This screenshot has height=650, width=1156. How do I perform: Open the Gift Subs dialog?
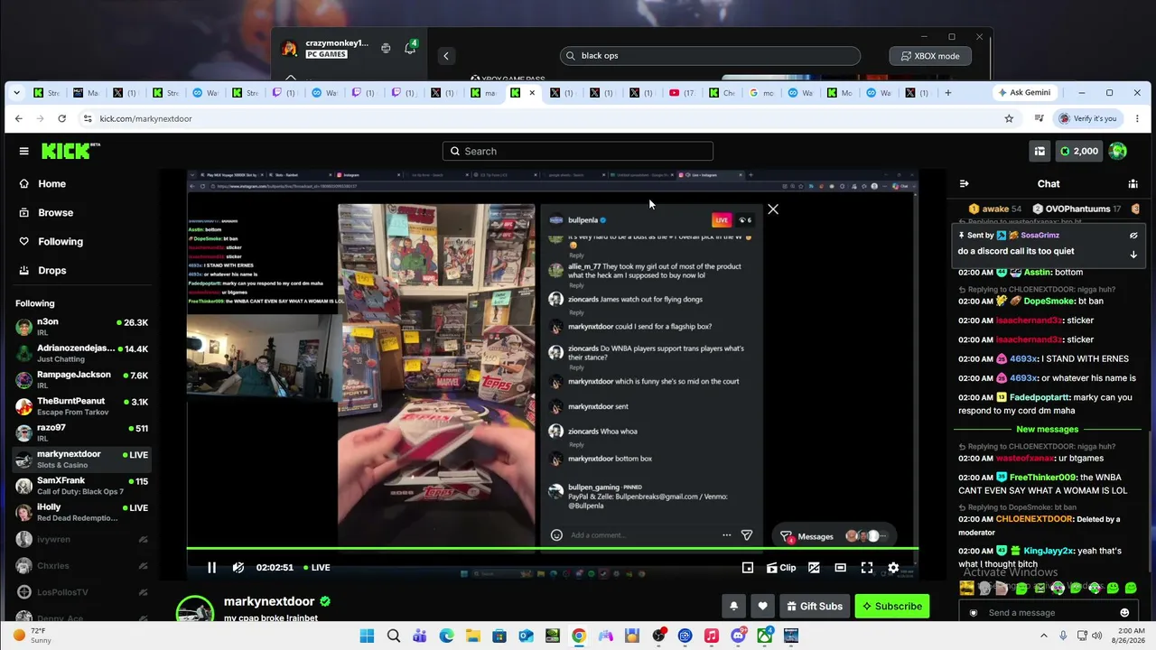point(815,606)
